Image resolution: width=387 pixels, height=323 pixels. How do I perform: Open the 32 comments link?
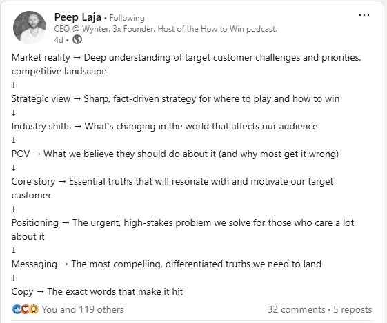coord(297,309)
